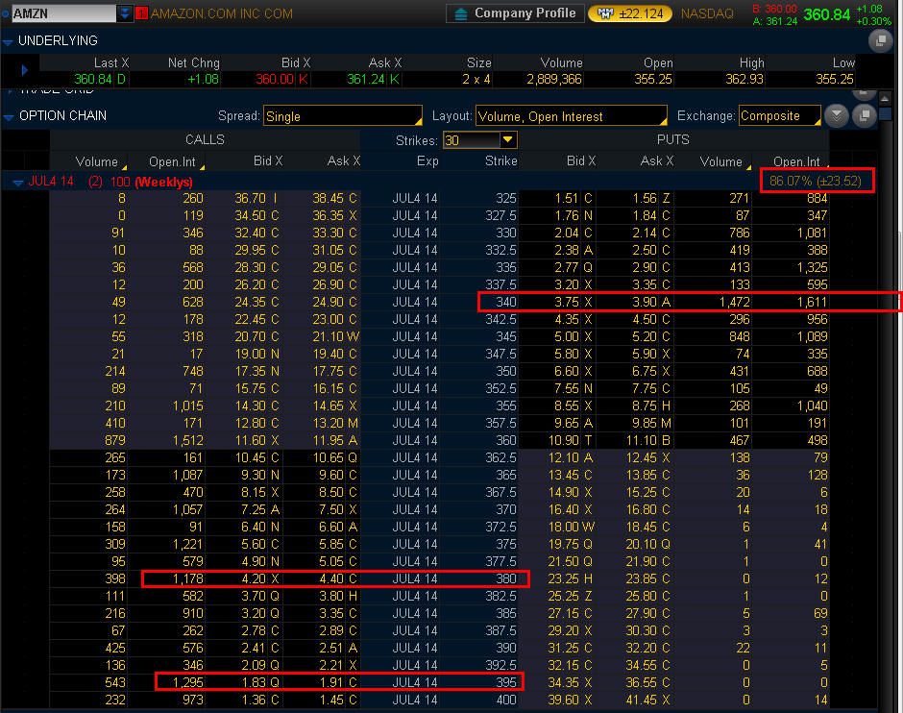Collapse the Option Chain section
The height and width of the screenshot is (713, 903).
point(9,116)
